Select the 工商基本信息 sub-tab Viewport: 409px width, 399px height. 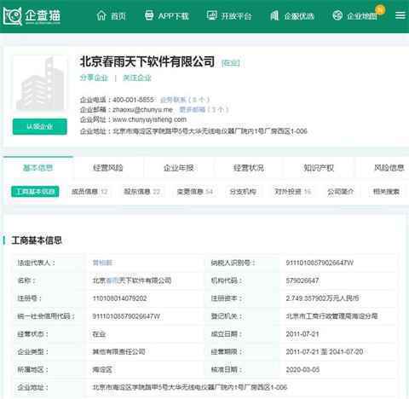[x=35, y=192]
